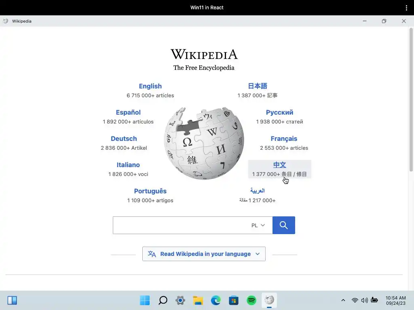Viewport: 414px width, 310px height.
Task: Click '2 553 000+ articles' text
Action: [284, 148]
